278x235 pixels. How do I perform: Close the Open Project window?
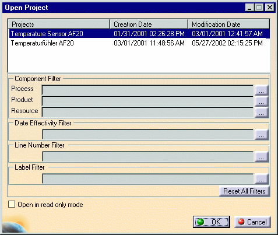[270, 8]
